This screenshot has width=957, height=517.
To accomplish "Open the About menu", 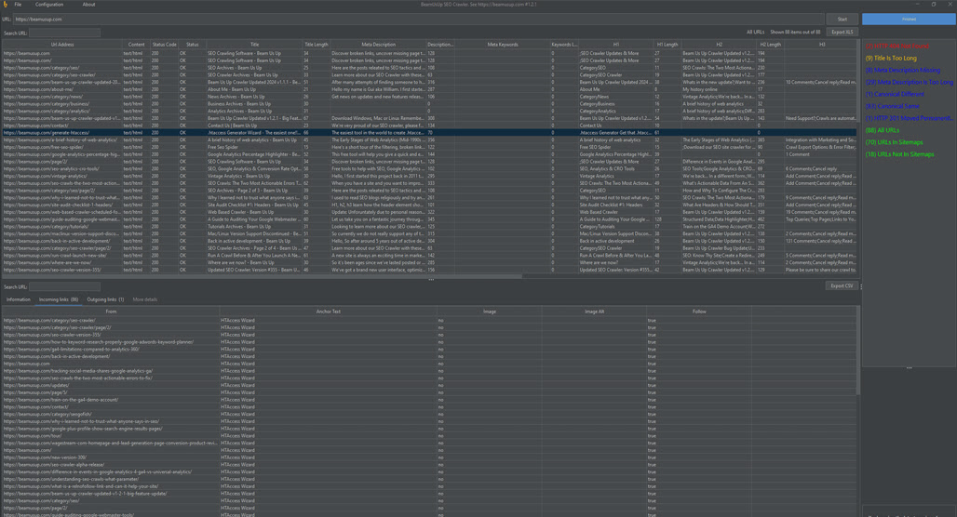I will coord(88,5).
